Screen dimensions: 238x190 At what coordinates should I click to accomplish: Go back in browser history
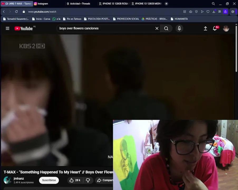4,12
